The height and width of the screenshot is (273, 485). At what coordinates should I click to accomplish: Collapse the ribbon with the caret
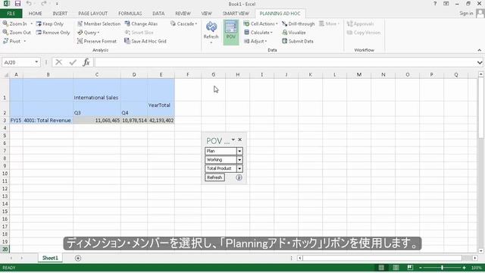pyautogui.click(x=479, y=50)
